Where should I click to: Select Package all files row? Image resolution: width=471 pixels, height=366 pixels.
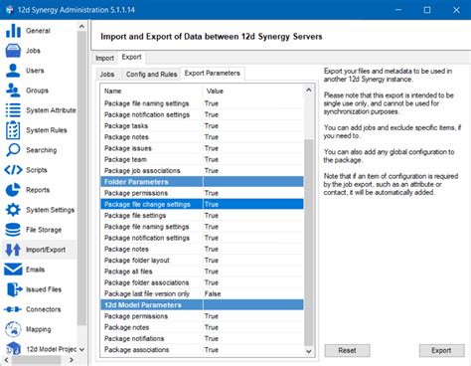[202, 272]
